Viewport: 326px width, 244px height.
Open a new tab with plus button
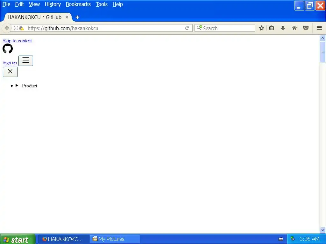click(77, 17)
